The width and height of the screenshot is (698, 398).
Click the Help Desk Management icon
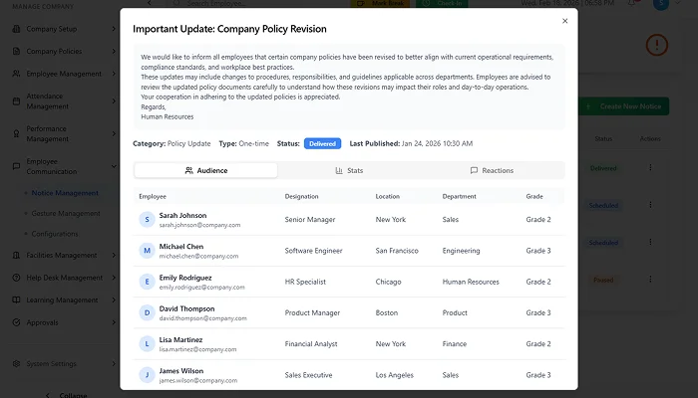(16, 278)
